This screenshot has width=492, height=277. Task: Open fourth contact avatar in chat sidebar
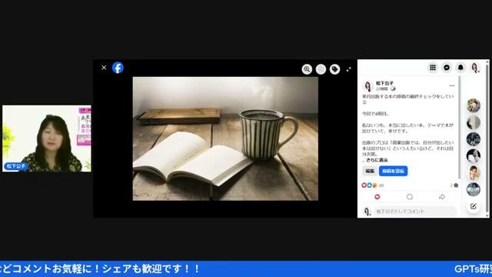click(x=474, y=155)
